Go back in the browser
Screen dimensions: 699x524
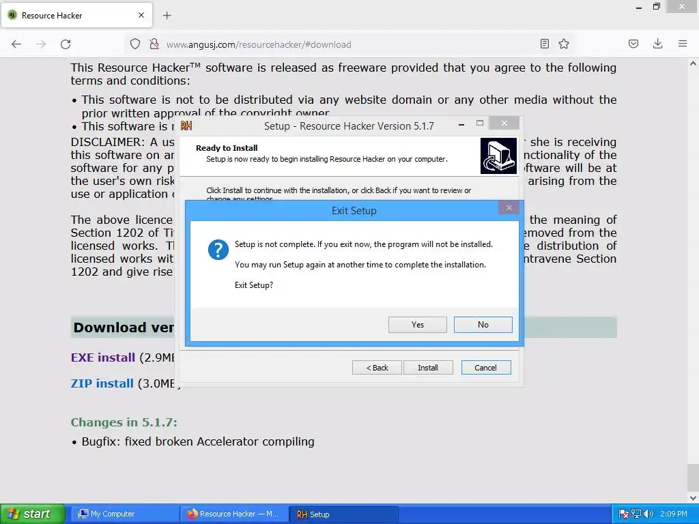[16, 44]
